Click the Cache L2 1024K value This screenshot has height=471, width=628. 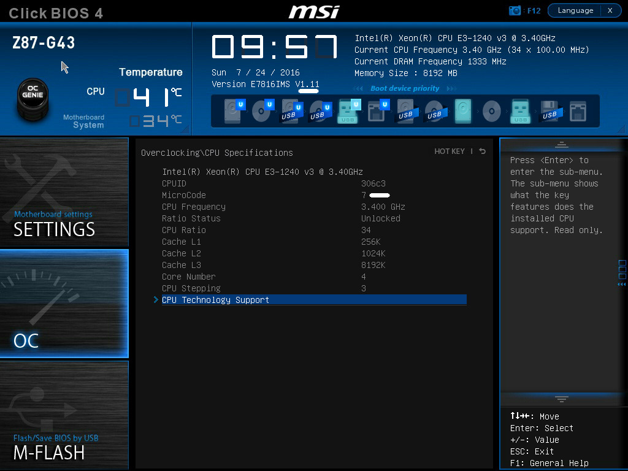[x=373, y=253]
